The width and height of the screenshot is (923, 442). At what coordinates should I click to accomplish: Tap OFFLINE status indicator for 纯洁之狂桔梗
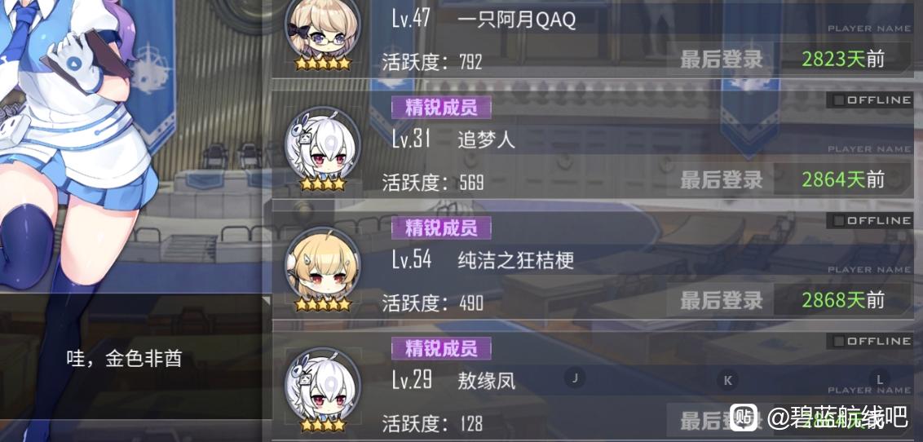[870, 221]
